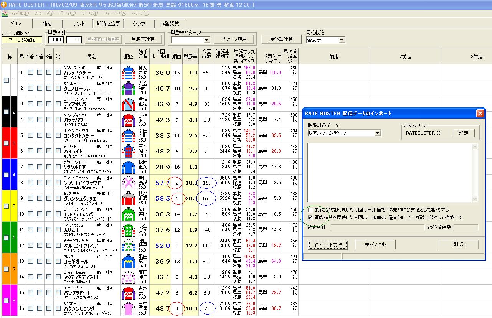Open the ウィンドウ(W) menu
Image resolution: width=492 pixels, height=318 pixels.
coord(114,13)
